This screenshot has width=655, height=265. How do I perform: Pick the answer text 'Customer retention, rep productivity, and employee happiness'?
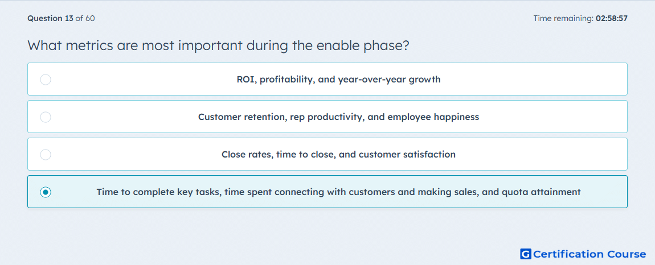(338, 117)
